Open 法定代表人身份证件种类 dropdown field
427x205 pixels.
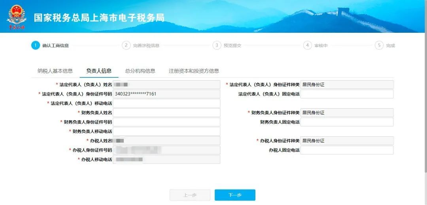pyautogui.click(x=347, y=85)
